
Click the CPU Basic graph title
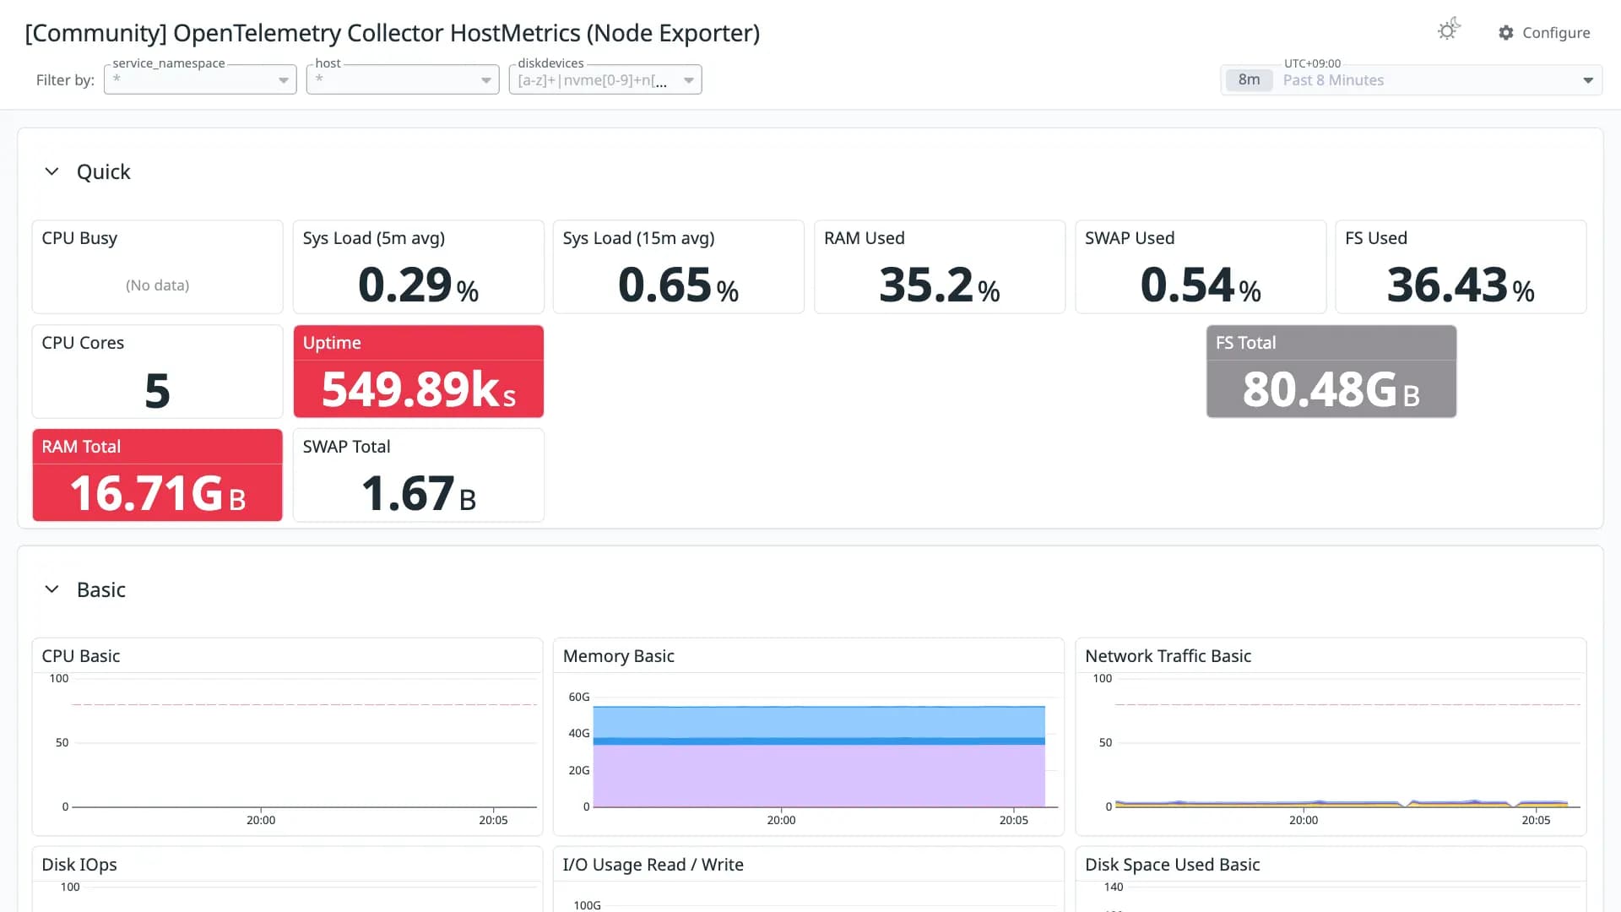(81, 656)
